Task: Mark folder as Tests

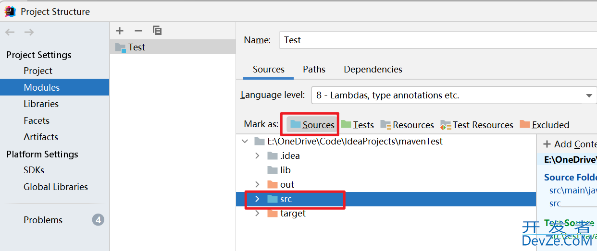Action: point(358,125)
